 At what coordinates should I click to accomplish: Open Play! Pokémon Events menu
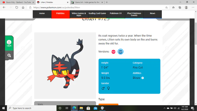(x=134, y=14)
